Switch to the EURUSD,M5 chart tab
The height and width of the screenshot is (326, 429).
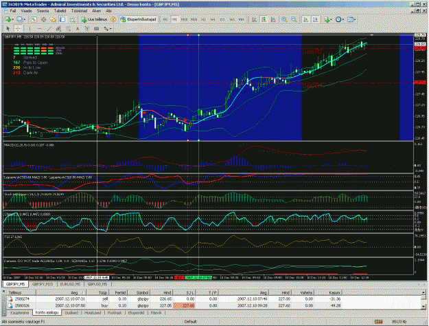pyautogui.click(x=70, y=284)
